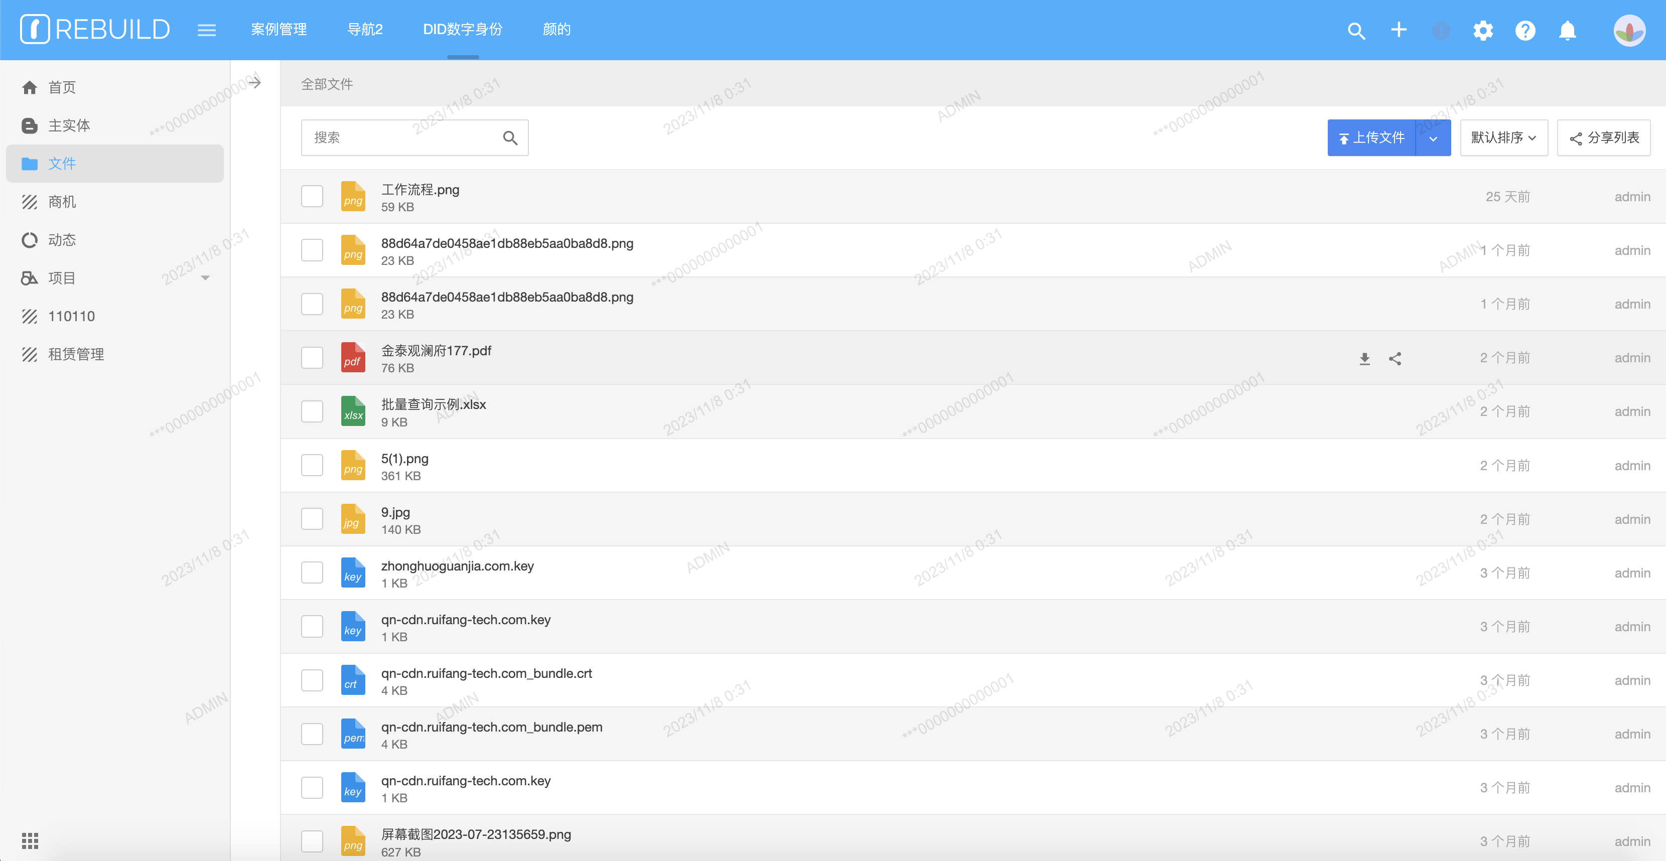Click the png icon of 工作流程.png
This screenshot has height=861, width=1666.
tap(353, 197)
